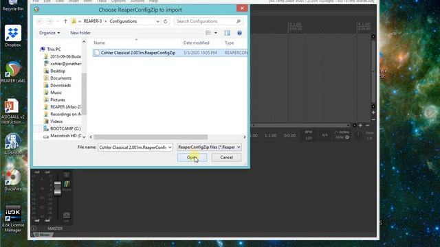This screenshot has height=247, width=440.
Task: Click the transport settings gear icon in REAPER
Action: [x=347, y=137]
